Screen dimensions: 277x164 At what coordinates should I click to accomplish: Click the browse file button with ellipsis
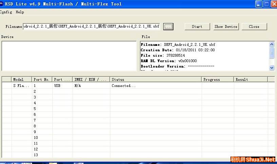168,27
